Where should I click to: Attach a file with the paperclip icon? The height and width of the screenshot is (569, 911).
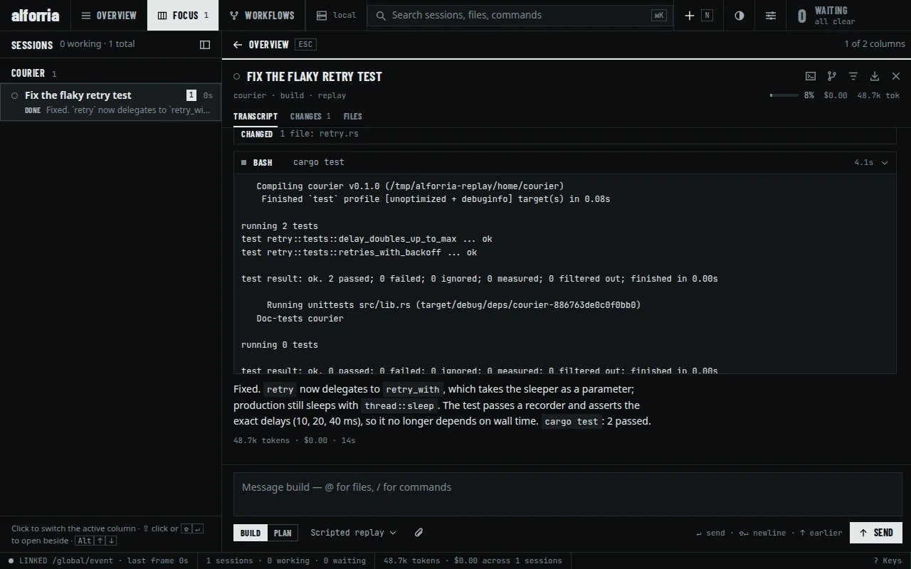click(419, 533)
